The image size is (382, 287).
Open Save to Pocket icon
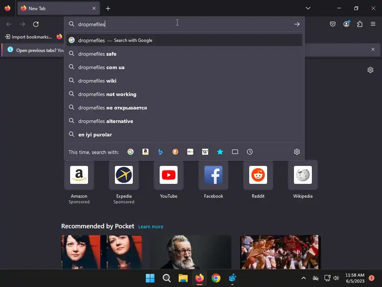[332, 24]
